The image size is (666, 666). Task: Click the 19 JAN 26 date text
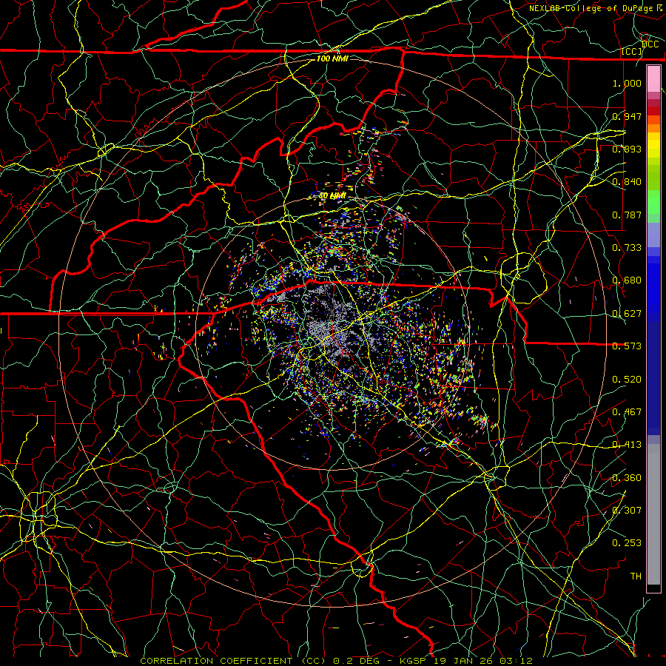[464, 661]
